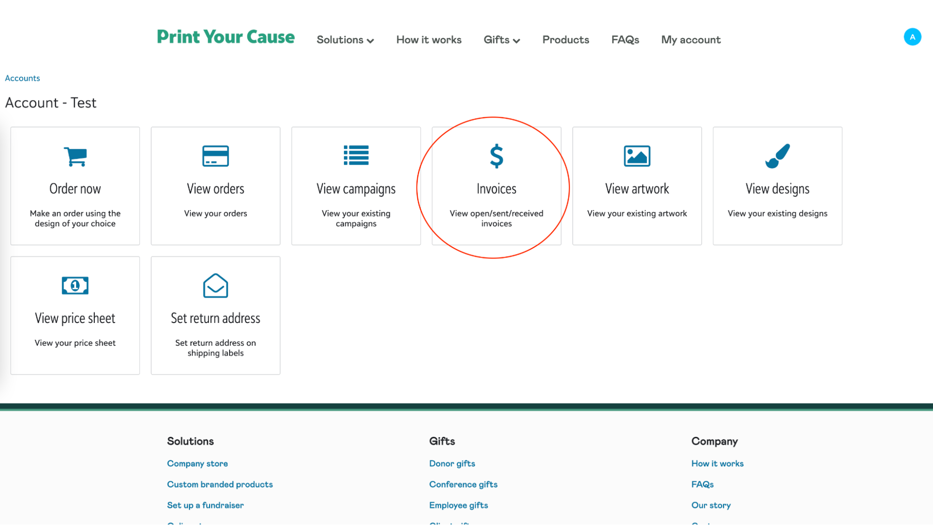The height and width of the screenshot is (525, 933).
Task: Click the footer 'Solutions' heading
Action: click(x=190, y=441)
